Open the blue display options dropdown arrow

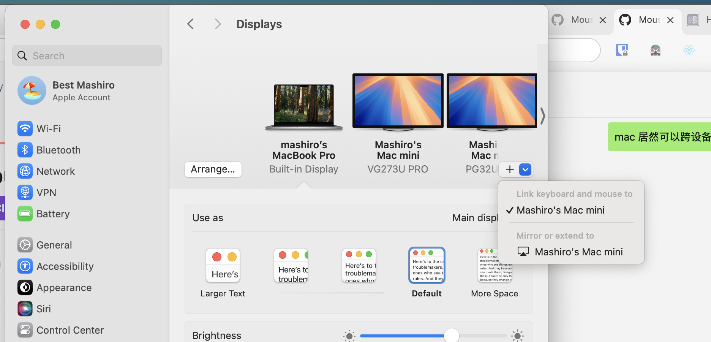525,169
